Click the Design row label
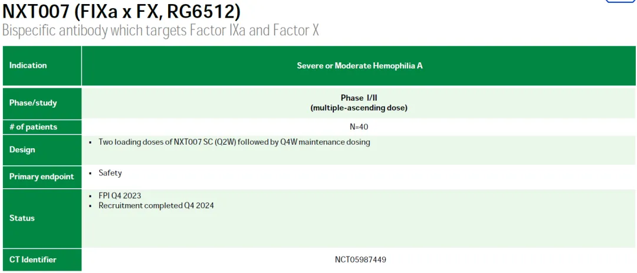637x273 pixels. click(22, 150)
